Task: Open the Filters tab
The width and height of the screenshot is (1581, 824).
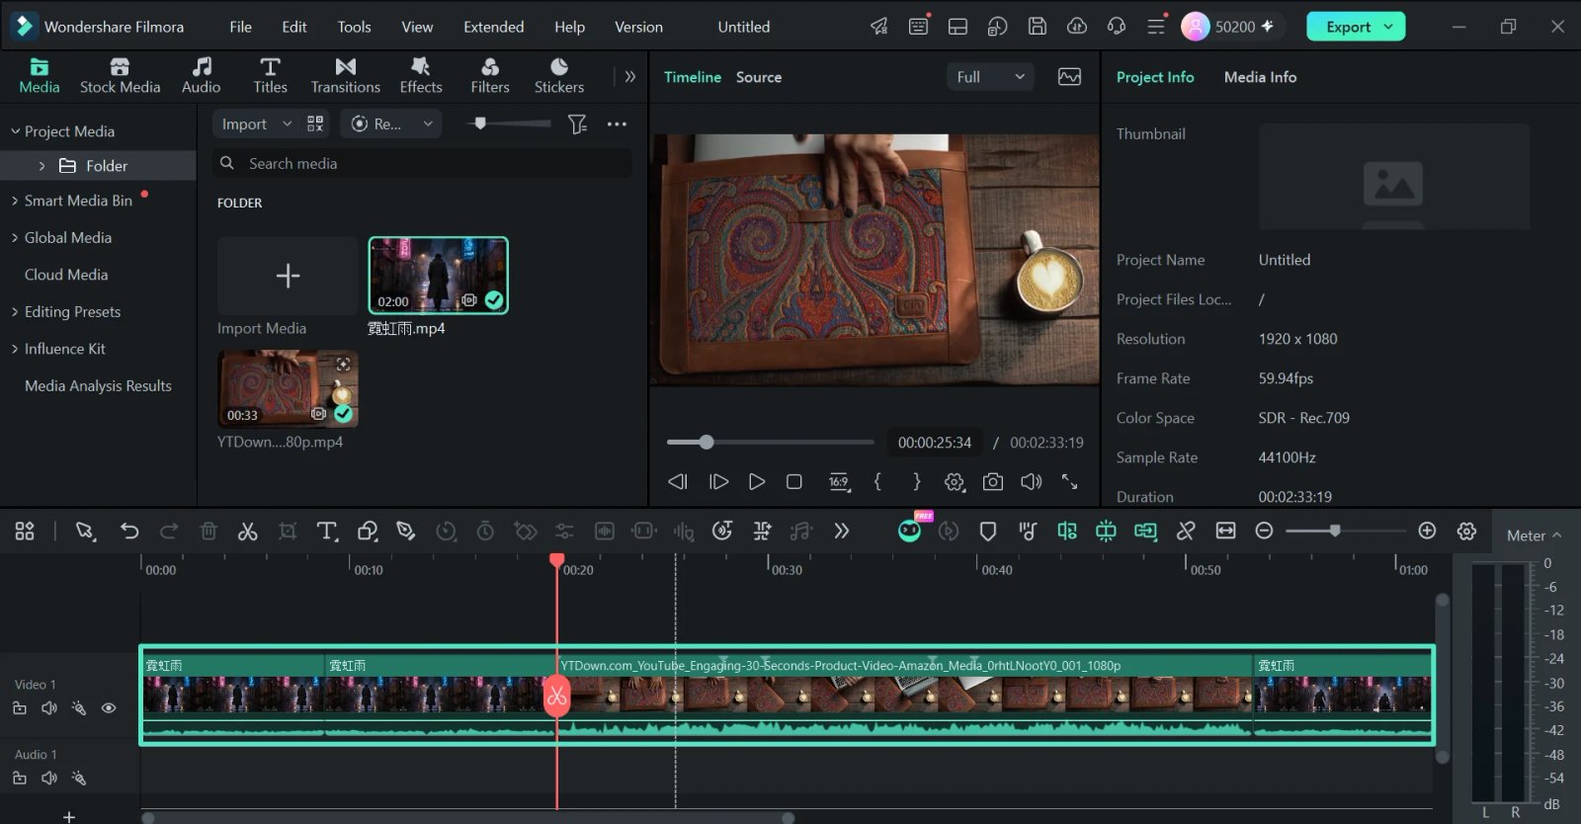Action: click(490, 76)
